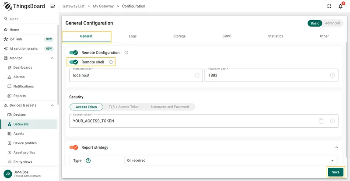Switch to Basic configuration mode
This screenshot has height=181, width=350.
pos(315,23)
